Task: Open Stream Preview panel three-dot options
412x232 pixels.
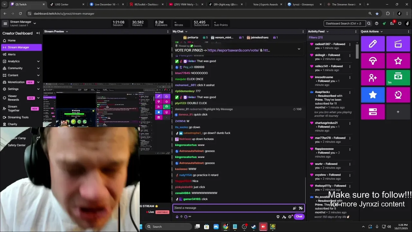Action: (x=168, y=32)
